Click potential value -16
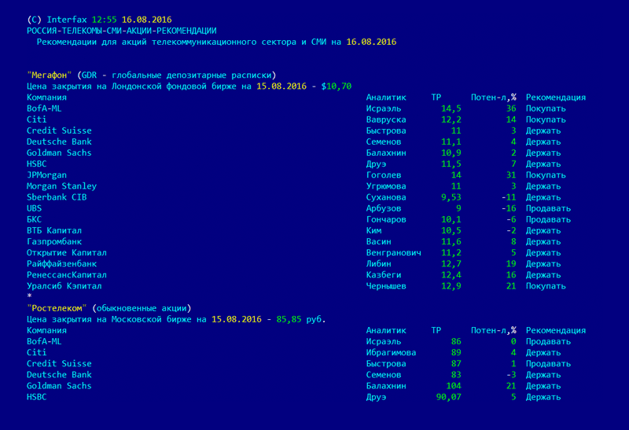The image size is (629, 430). (509, 208)
